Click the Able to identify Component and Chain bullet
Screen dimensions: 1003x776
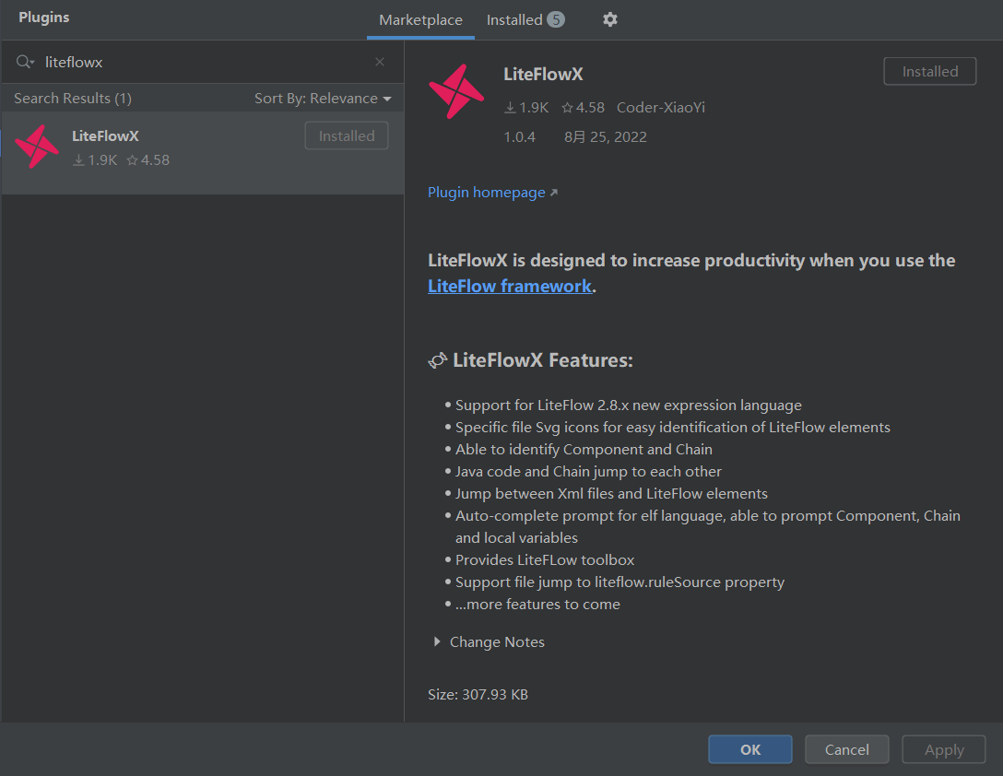pyautogui.click(x=584, y=449)
